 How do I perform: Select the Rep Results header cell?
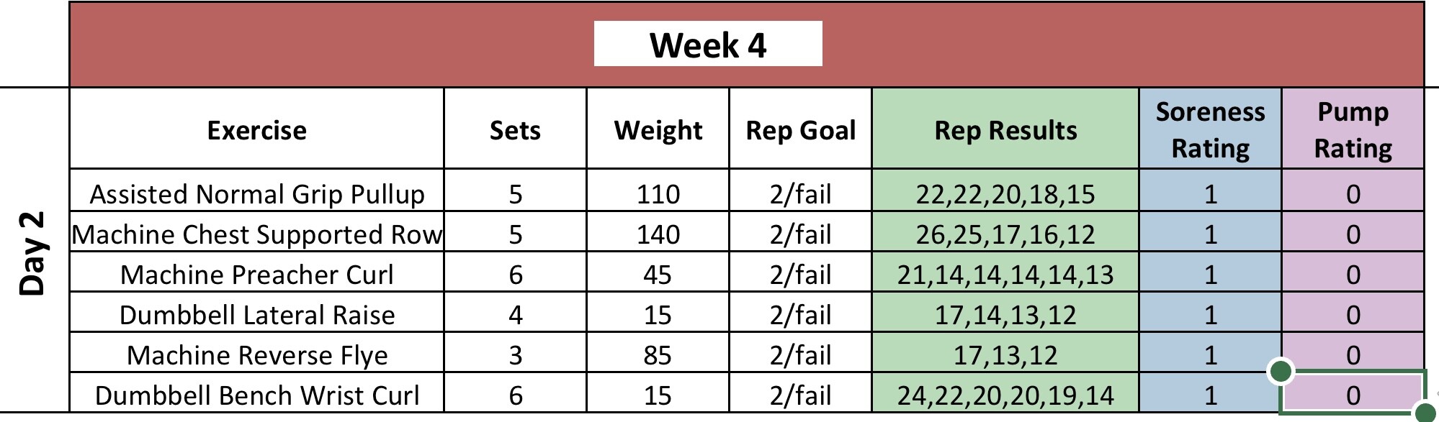(x=1005, y=130)
